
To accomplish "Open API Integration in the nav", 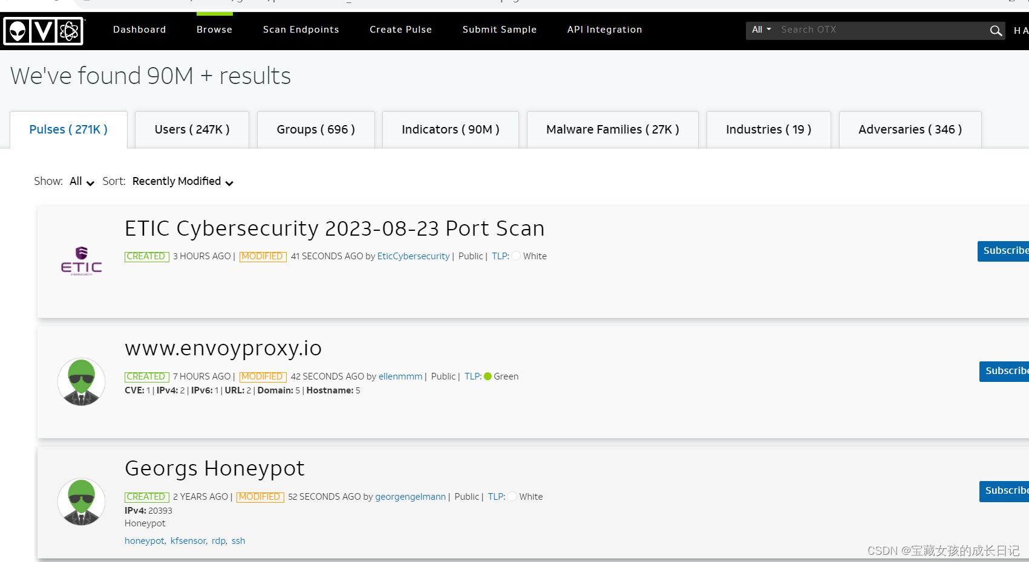I will [605, 30].
